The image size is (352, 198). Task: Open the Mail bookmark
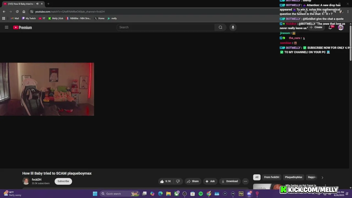pos(15,18)
